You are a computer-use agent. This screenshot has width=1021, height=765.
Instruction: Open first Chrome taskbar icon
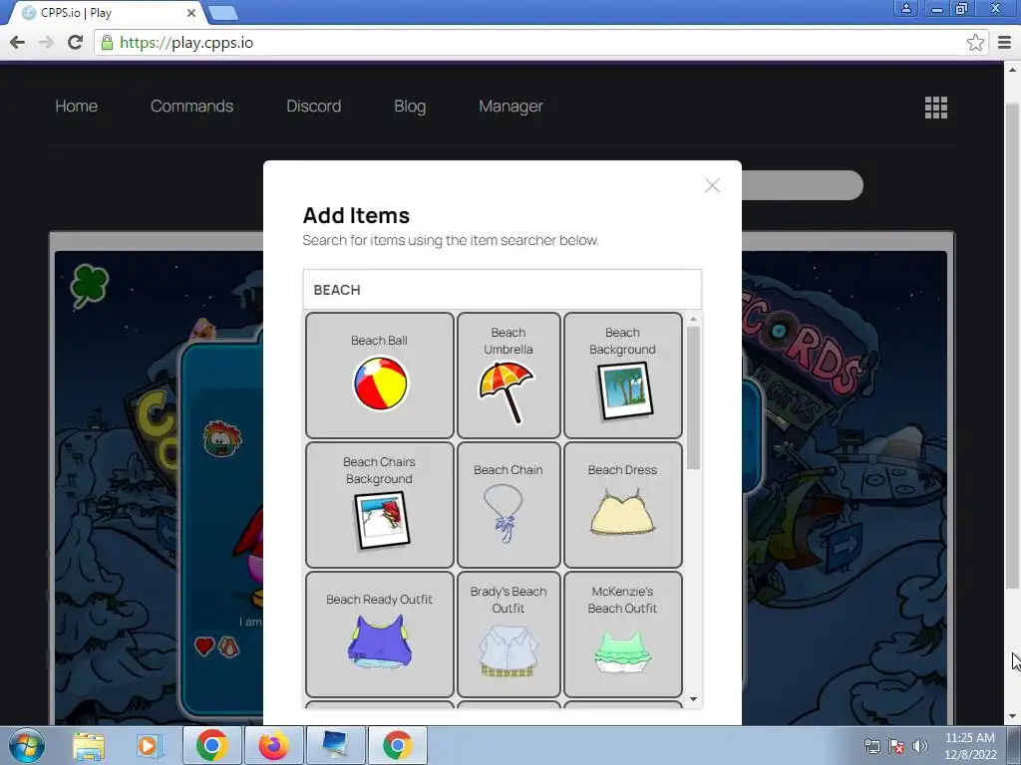click(211, 745)
